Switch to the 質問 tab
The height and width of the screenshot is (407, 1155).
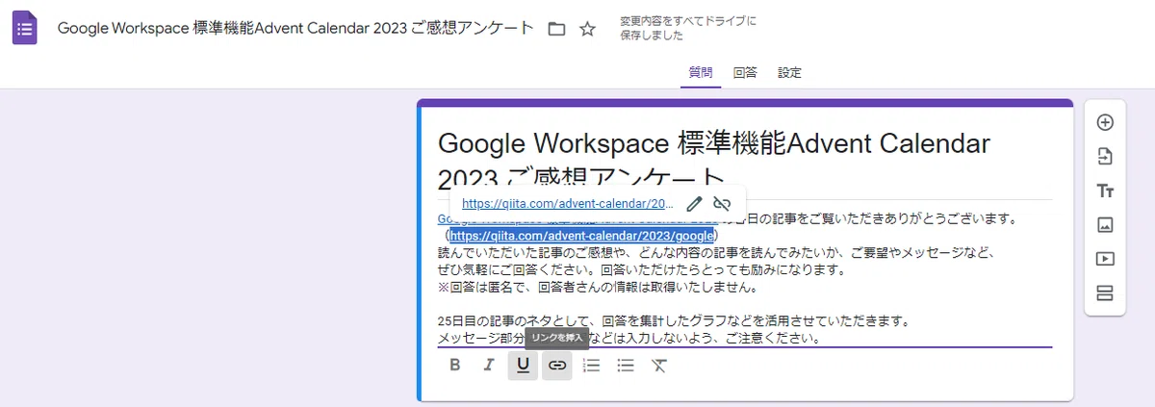701,72
